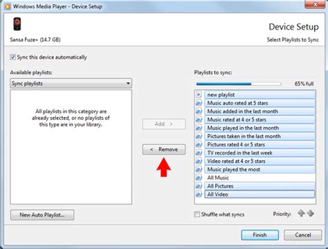Close the Device Setup window

(315, 5)
